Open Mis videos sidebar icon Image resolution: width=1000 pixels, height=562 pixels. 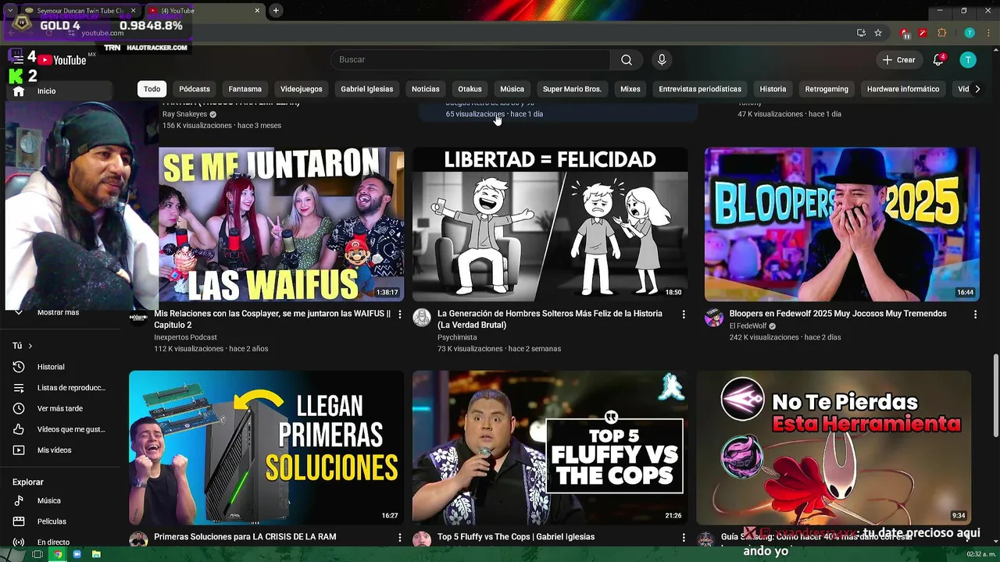(19, 450)
